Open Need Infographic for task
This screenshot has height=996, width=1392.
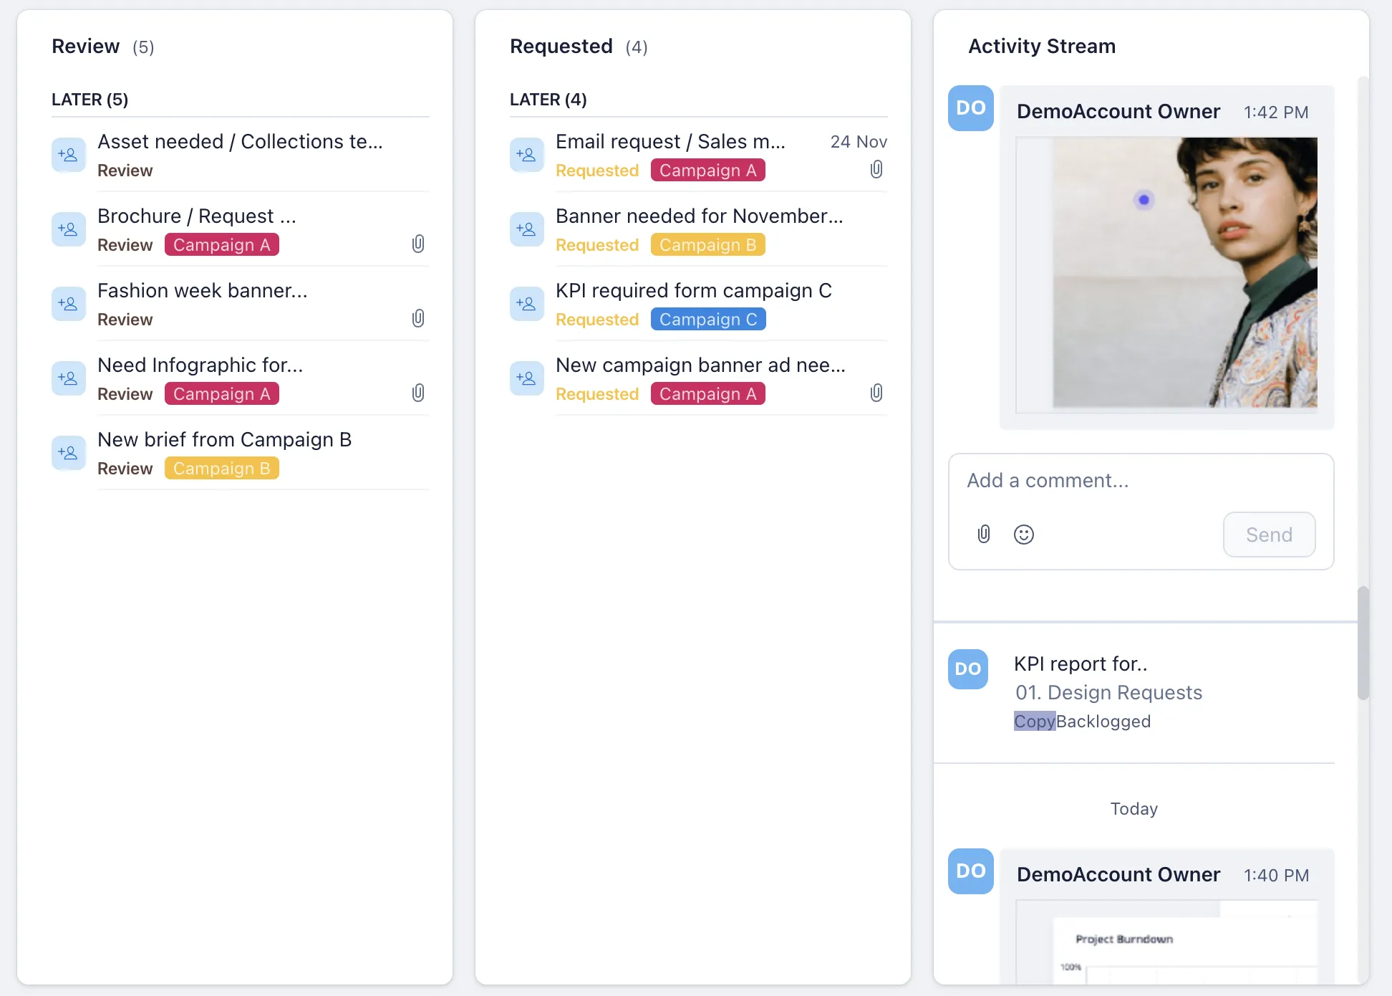coord(200,365)
